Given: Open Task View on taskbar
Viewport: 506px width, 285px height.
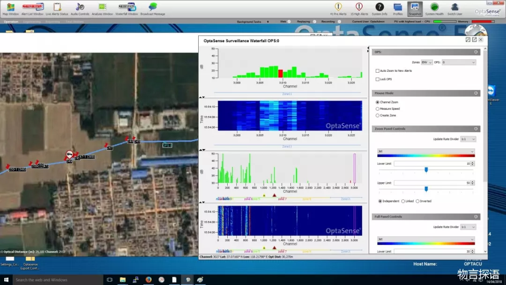Looking at the screenshot, I should coord(110,279).
